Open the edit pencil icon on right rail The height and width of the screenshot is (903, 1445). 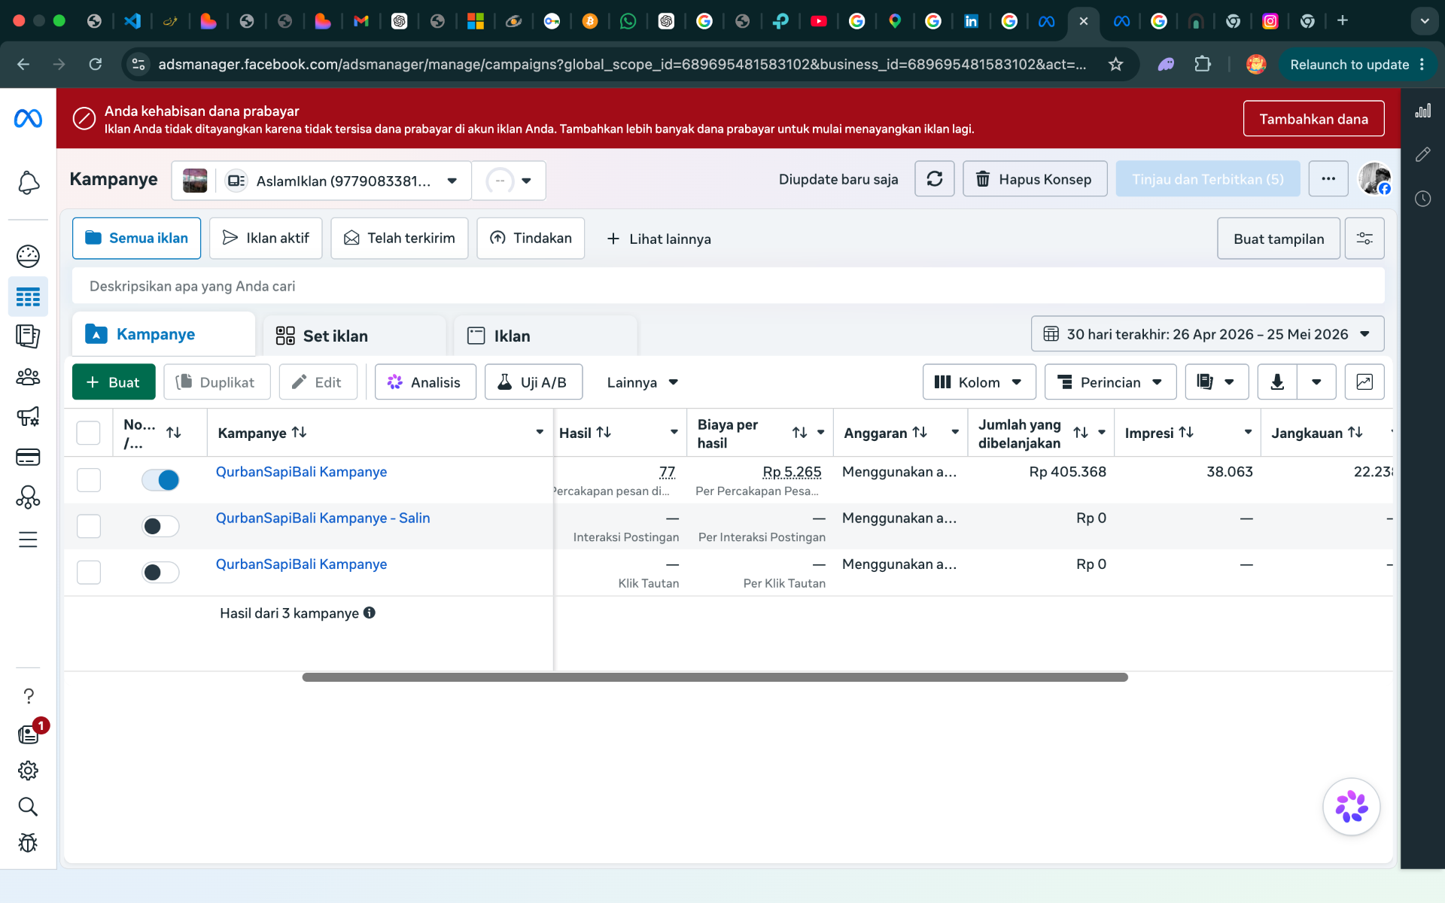click(1422, 154)
